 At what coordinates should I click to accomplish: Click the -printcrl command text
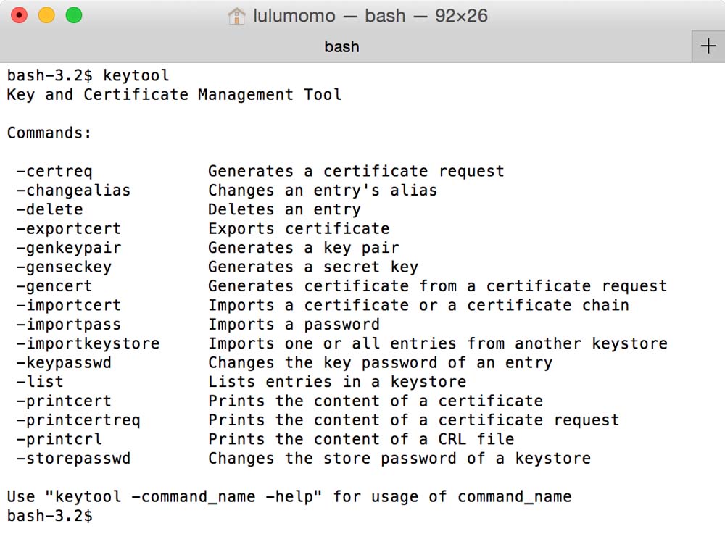59,439
